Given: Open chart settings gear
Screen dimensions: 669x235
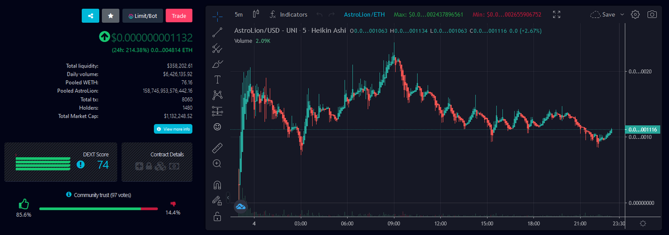Looking at the screenshot, I should [635, 14].
